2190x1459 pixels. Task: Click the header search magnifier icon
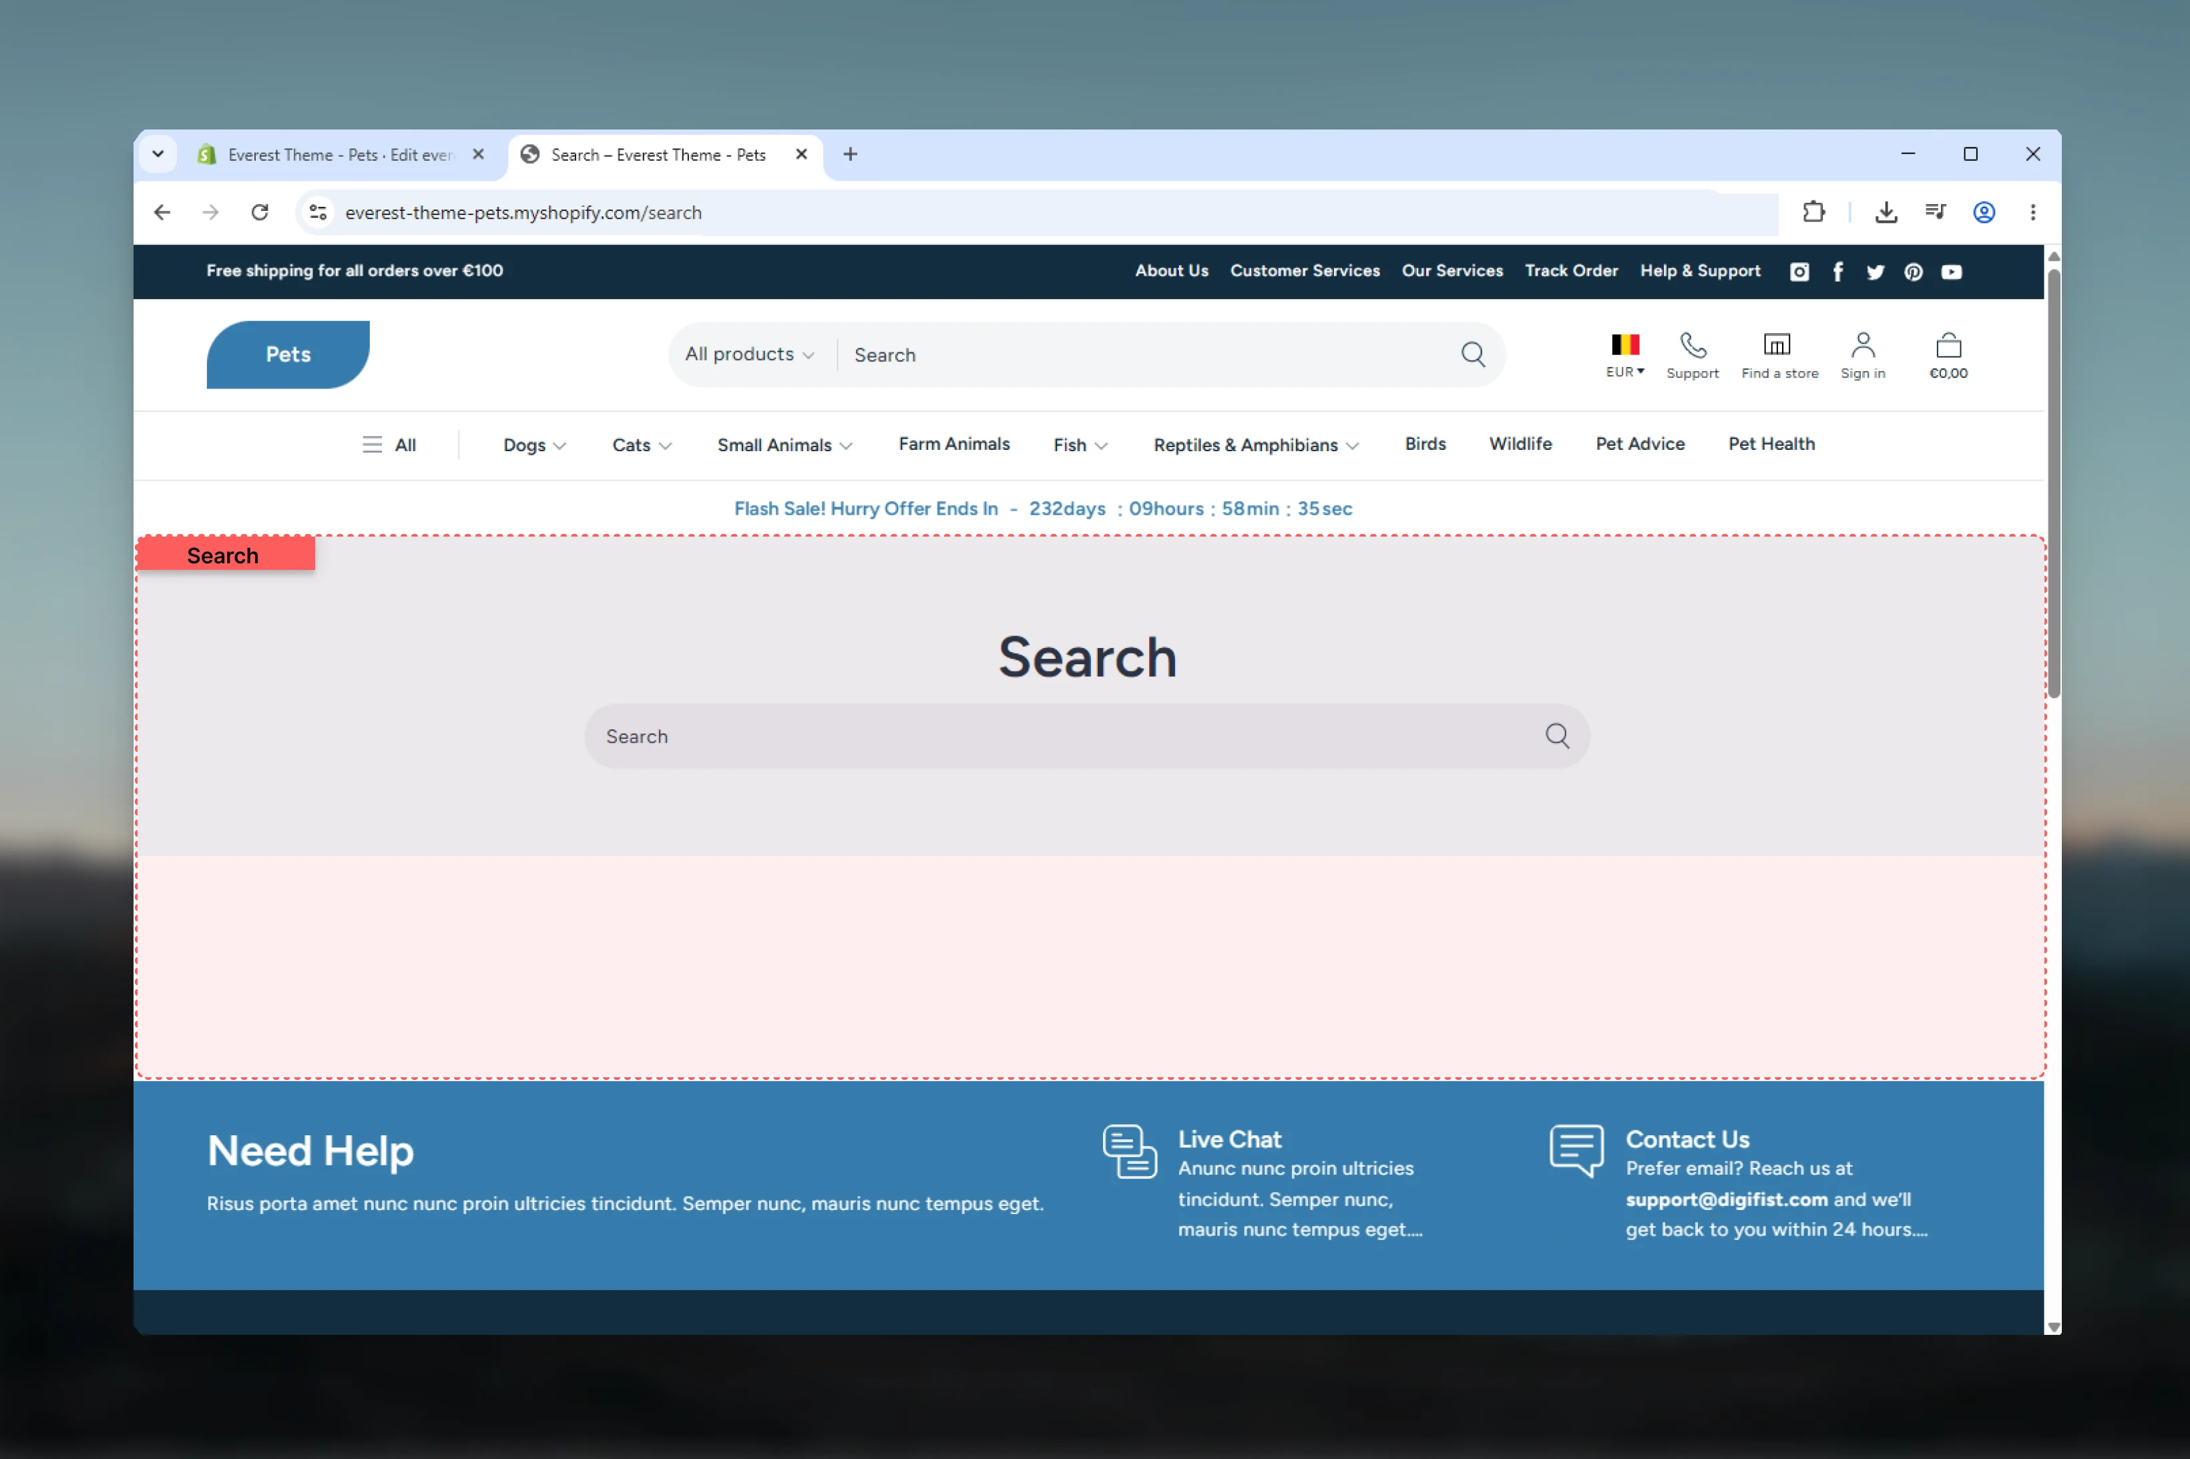tap(1472, 354)
